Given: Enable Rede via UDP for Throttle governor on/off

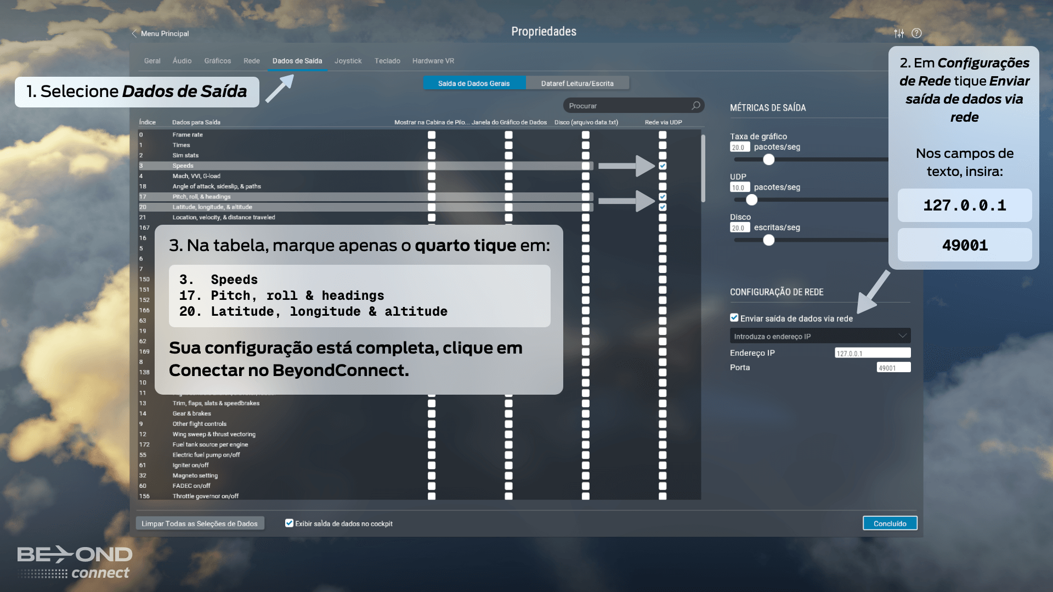Looking at the screenshot, I should click(x=663, y=496).
